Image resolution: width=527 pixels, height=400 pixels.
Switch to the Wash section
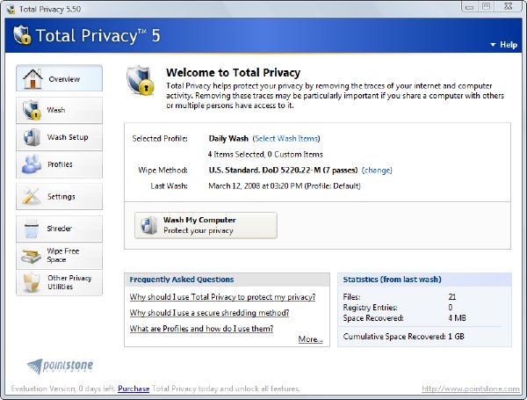click(x=59, y=110)
